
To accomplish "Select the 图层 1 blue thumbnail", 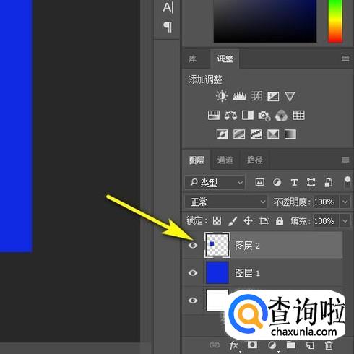I will click(x=217, y=273).
